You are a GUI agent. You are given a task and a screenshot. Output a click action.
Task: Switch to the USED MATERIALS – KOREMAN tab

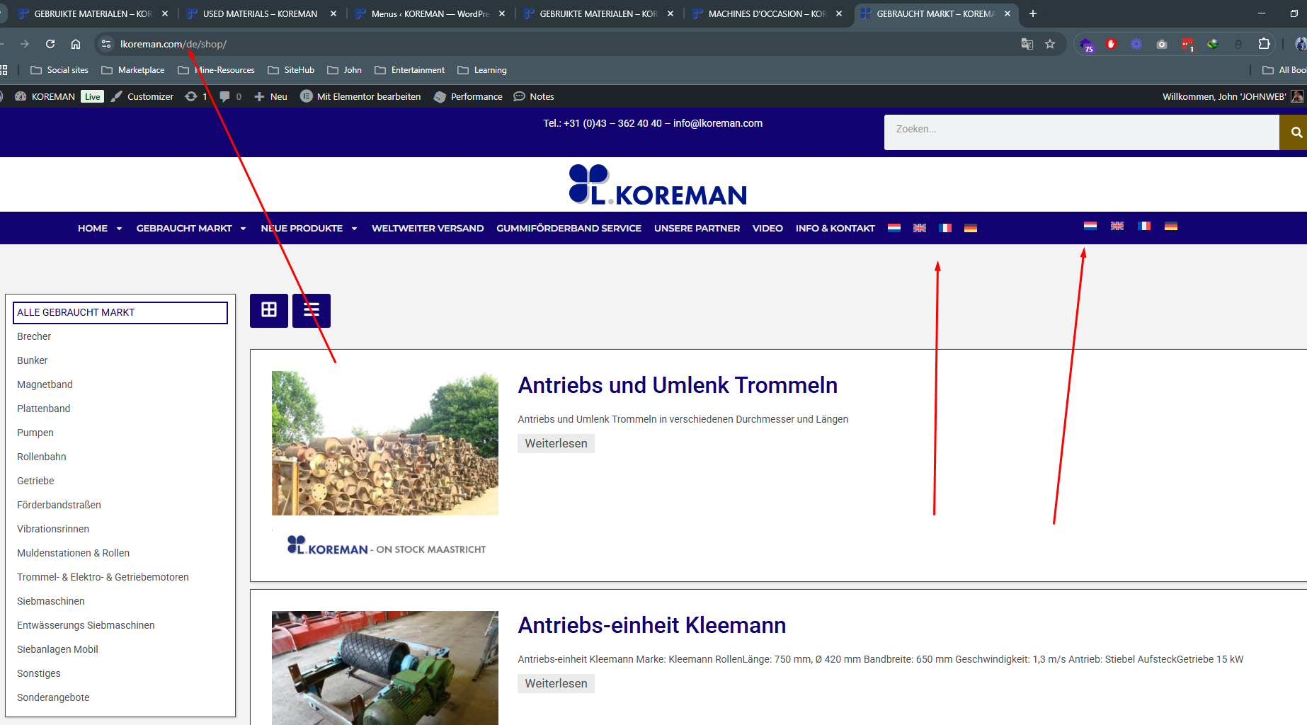coord(259,13)
